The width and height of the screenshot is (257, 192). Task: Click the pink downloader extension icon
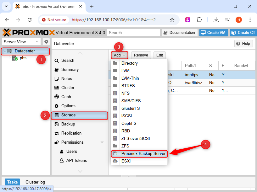click(188, 20)
